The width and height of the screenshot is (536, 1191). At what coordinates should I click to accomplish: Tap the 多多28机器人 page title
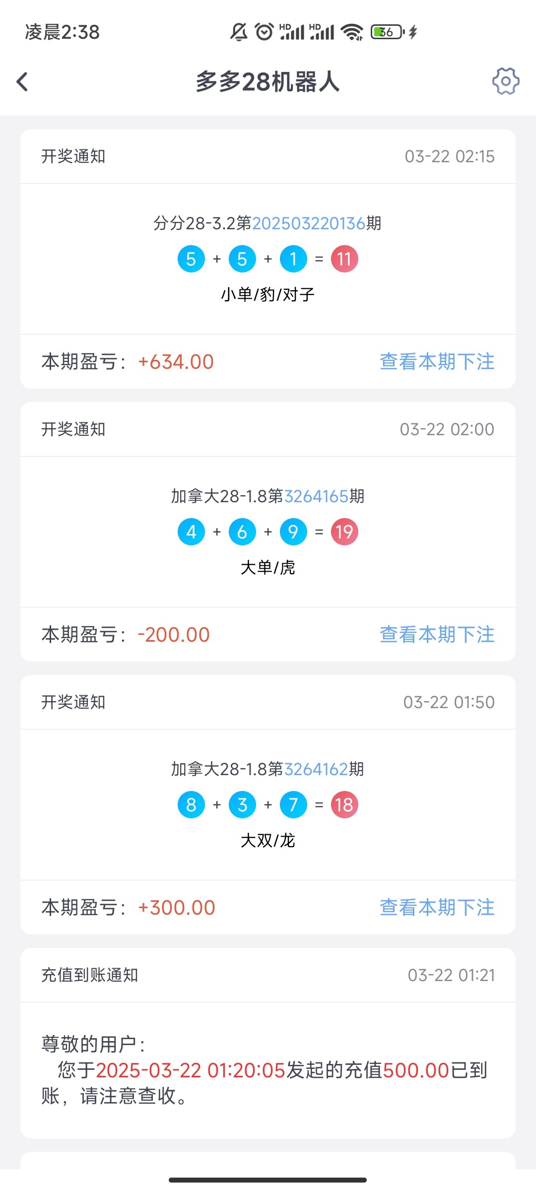(x=268, y=82)
